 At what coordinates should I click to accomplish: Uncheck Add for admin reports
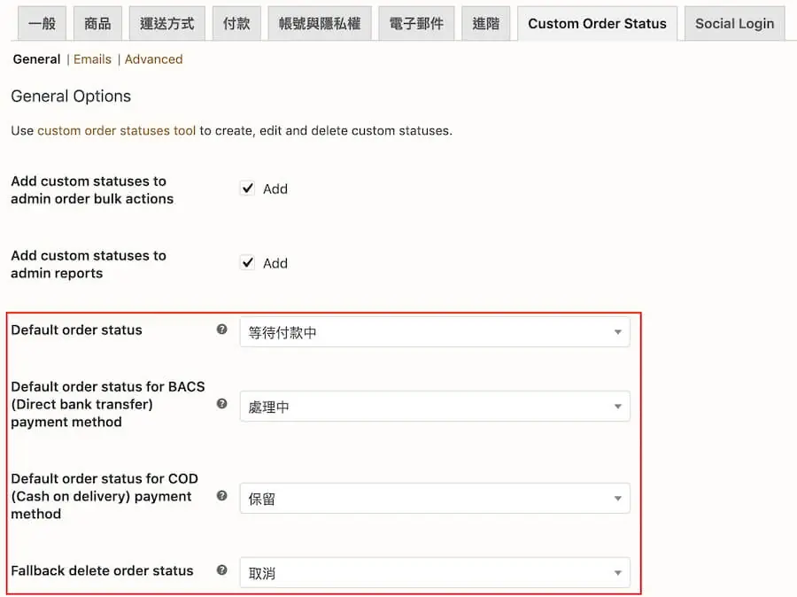(248, 262)
